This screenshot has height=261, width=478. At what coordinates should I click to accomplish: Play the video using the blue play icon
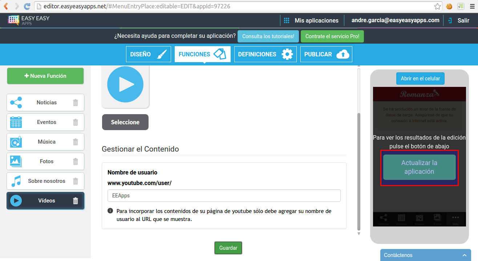pyautogui.click(x=125, y=84)
